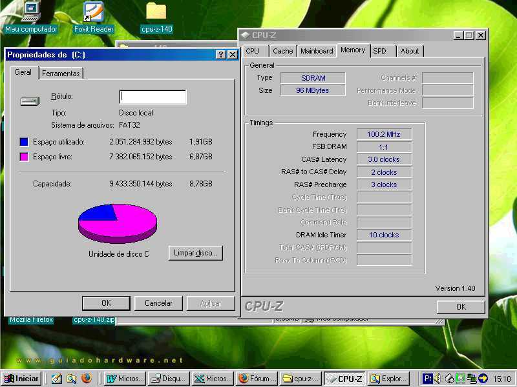This screenshot has height=387, width=517.
Task: Click the Pt language indicator in tray
Action: click(428, 379)
